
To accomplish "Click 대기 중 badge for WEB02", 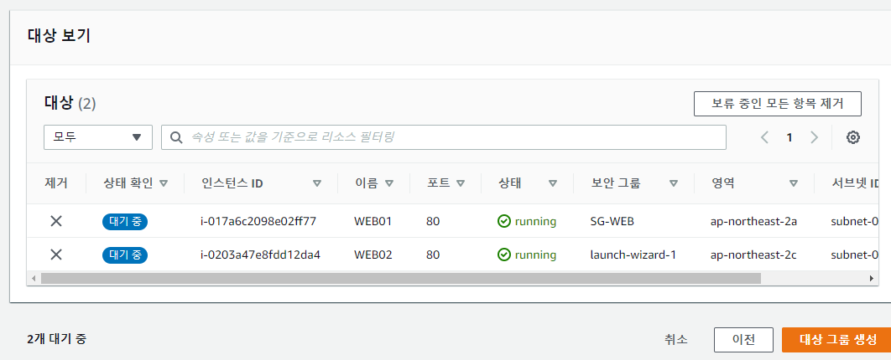I will click(x=125, y=255).
